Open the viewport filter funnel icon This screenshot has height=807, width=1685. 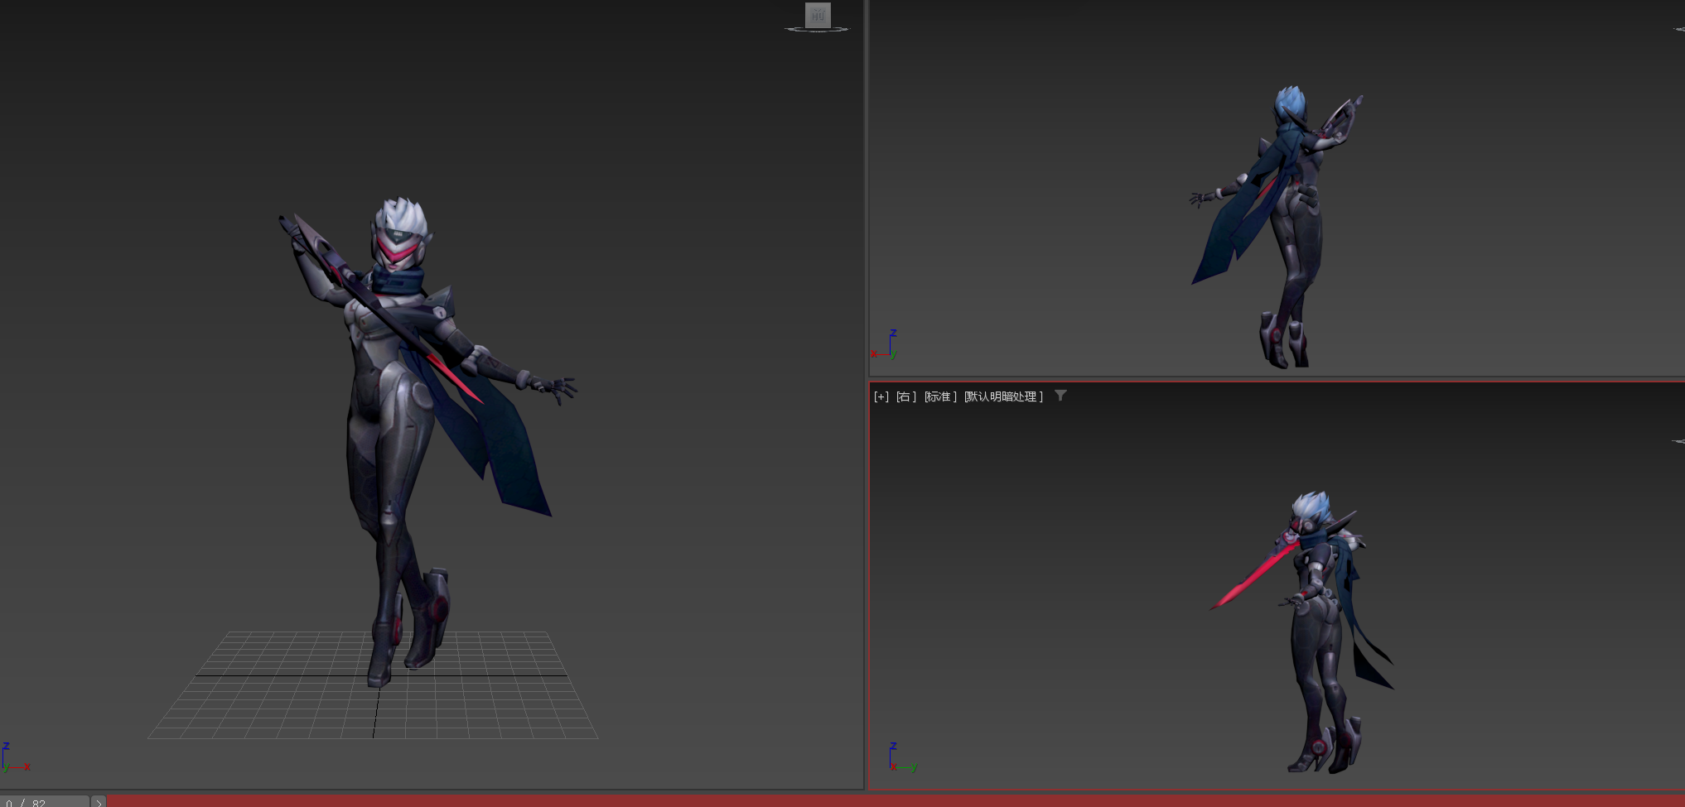click(1060, 396)
